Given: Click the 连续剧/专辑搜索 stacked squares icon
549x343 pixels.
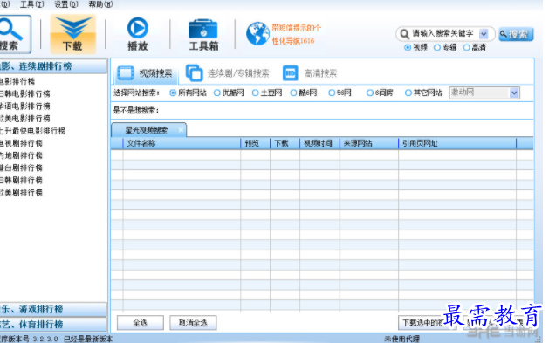Looking at the screenshot, I should [194, 72].
